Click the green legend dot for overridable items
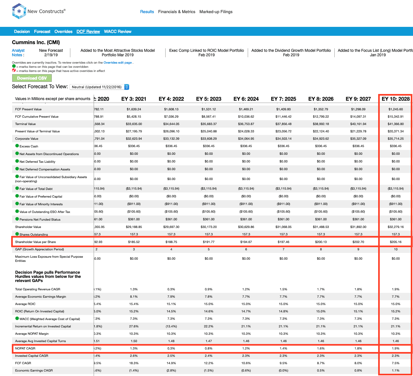 pos(14,66)
